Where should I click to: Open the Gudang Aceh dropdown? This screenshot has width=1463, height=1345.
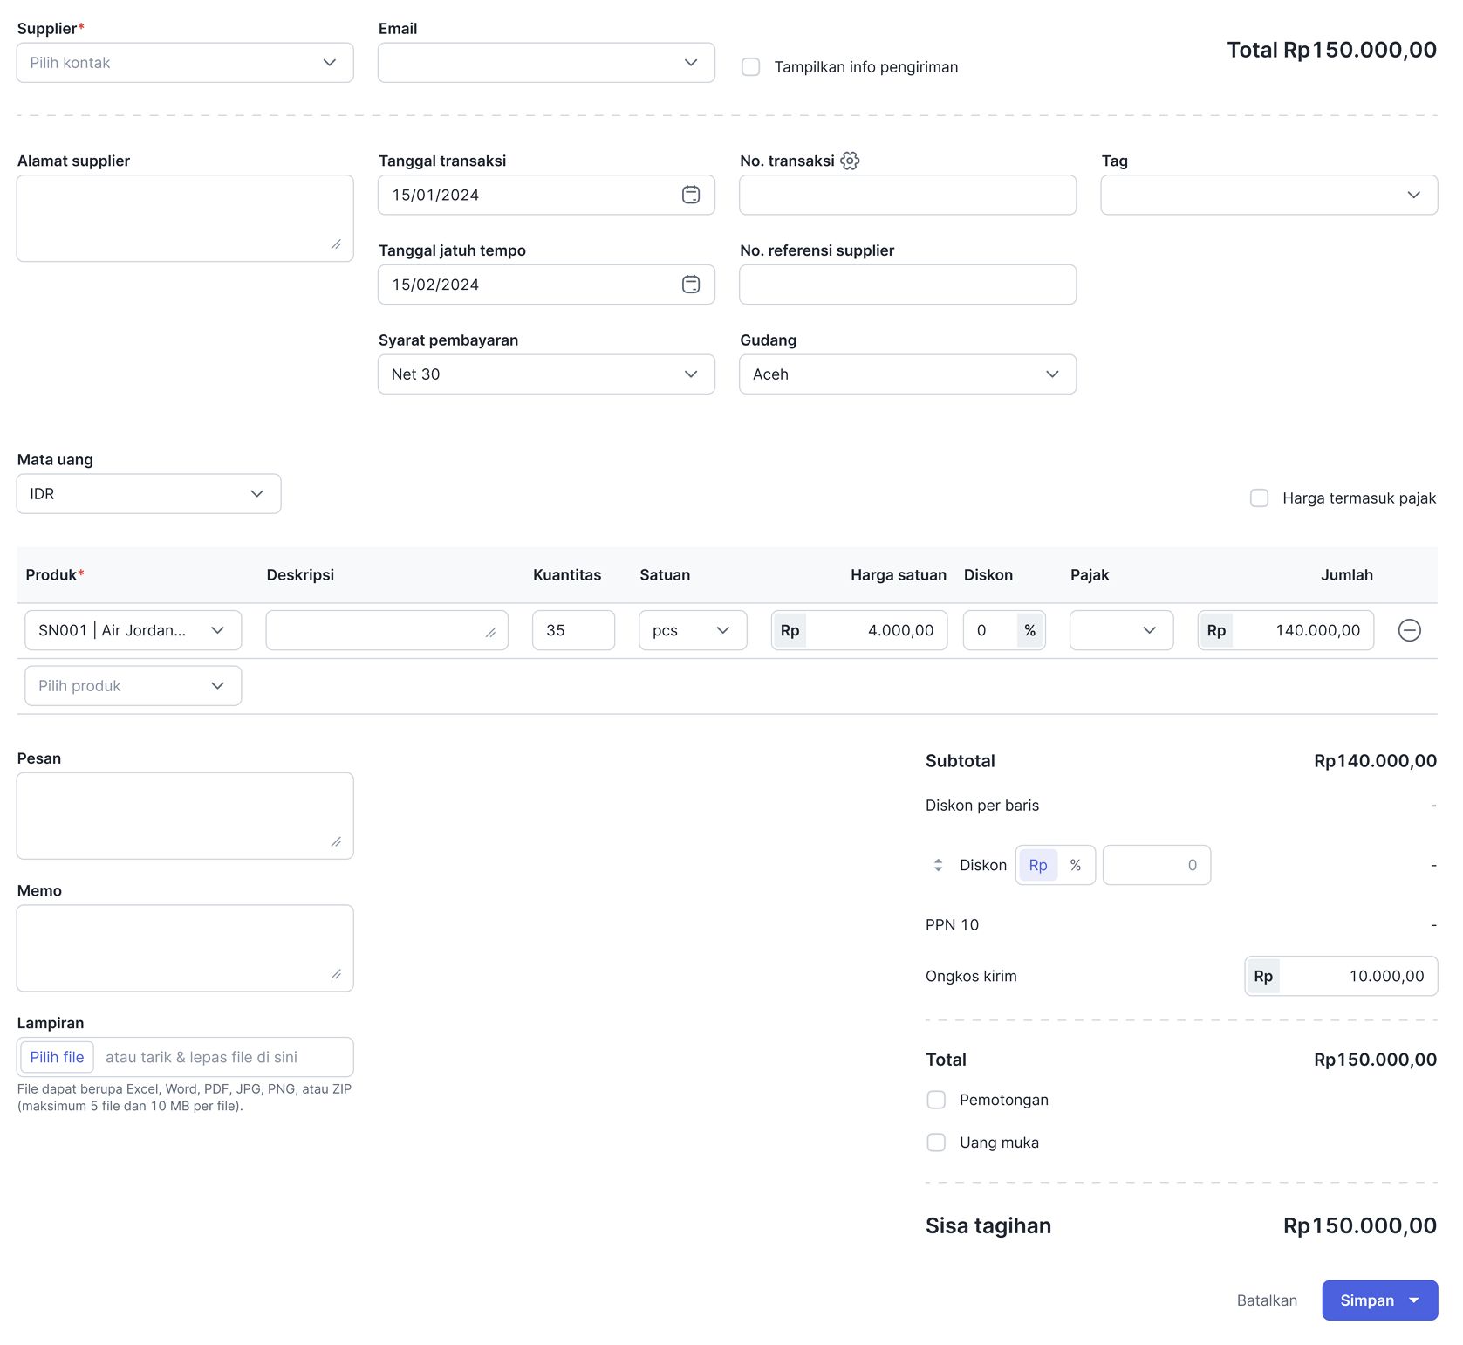(907, 374)
